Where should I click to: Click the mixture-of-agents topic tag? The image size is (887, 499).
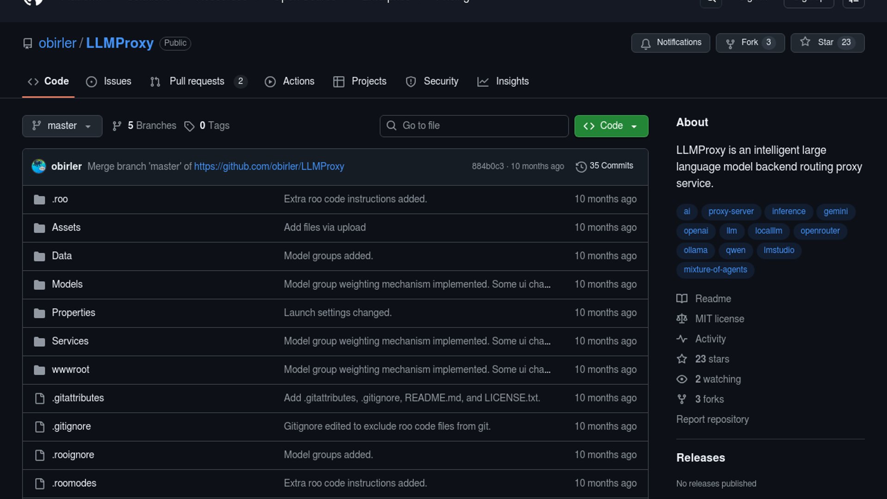[715, 270]
